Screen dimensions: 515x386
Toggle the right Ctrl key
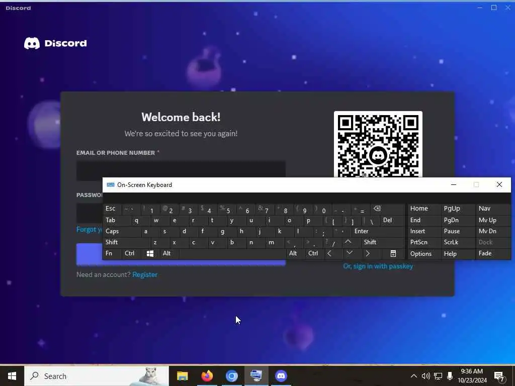click(314, 253)
